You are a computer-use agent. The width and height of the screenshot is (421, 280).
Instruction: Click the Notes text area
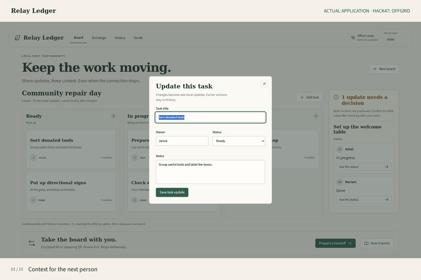pyautogui.click(x=210, y=172)
